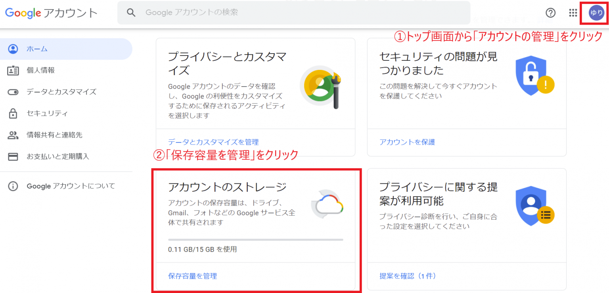Go to データとカスタマイズ sidebar item
This screenshot has width=609, height=293.
click(x=61, y=92)
